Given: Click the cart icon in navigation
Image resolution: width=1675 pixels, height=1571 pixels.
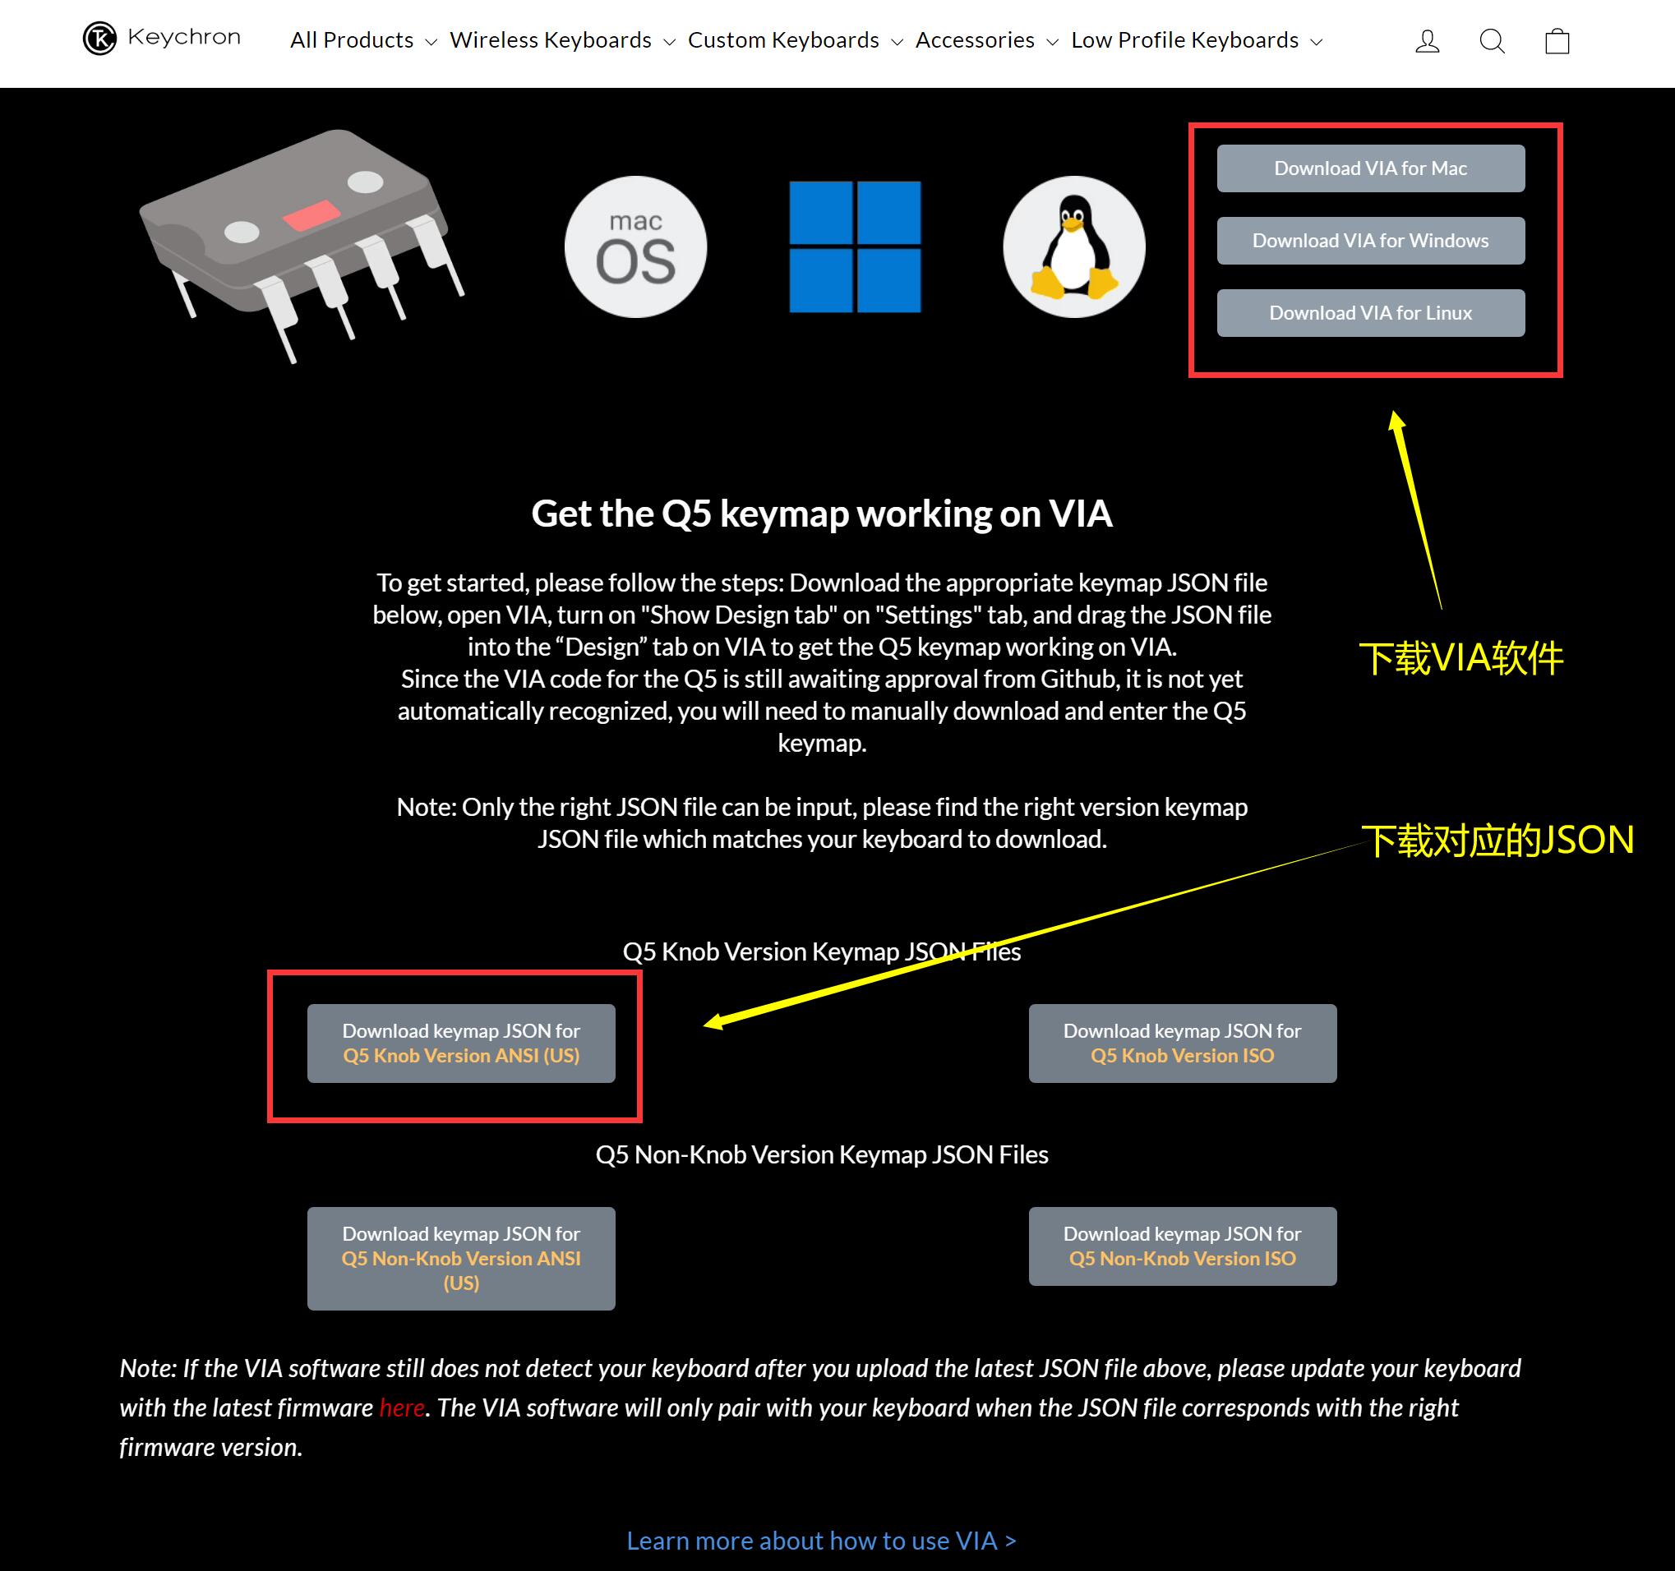Looking at the screenshot, I should click(1558, 40).
